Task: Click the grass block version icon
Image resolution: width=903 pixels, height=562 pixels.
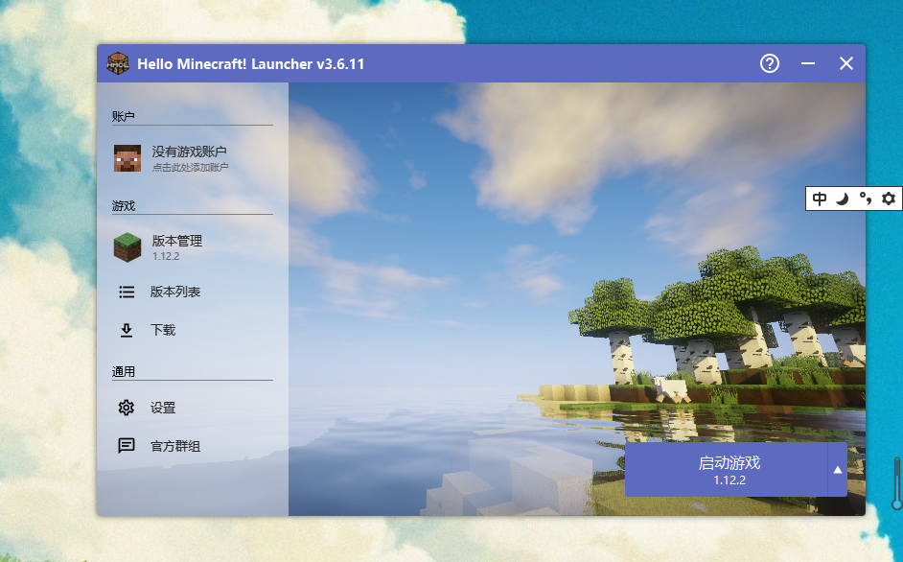Action: [x=127, y=247]
